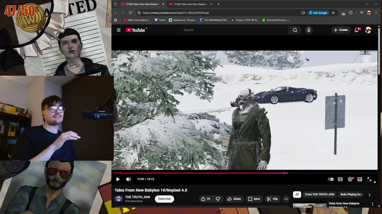The height and width of the screenshot is (214, 382).
Task: Open the more actions ellipsis menu
Action: point(286,199)
